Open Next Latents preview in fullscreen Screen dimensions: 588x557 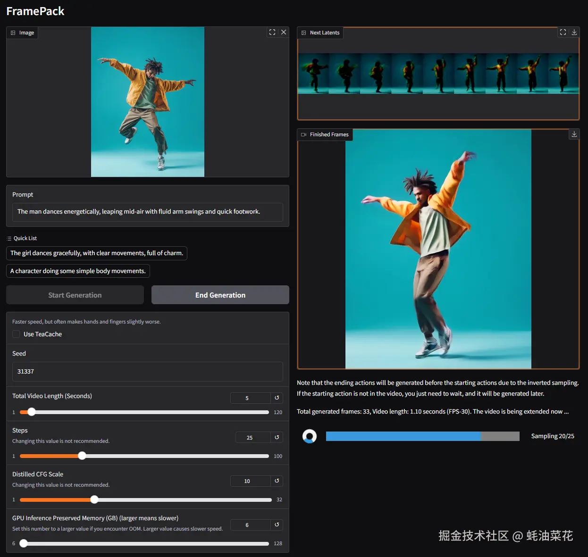coord(563,32)
